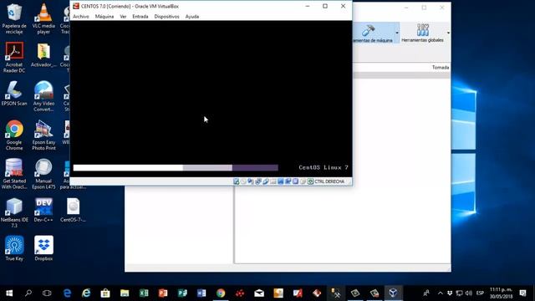The width and height of the screenshot is (535, 301).
Task: Expand the Herramientas de máquina dropdown arrow
Action: [397, 33]
